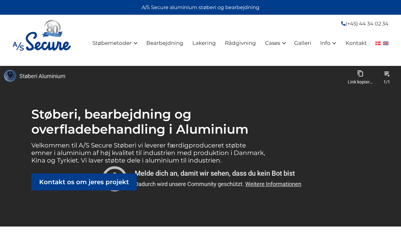Viewport: 401px width, 251px height.
Task: Go to the Rådgivning page
Action: pyautogui.click(x=240, y=43)
